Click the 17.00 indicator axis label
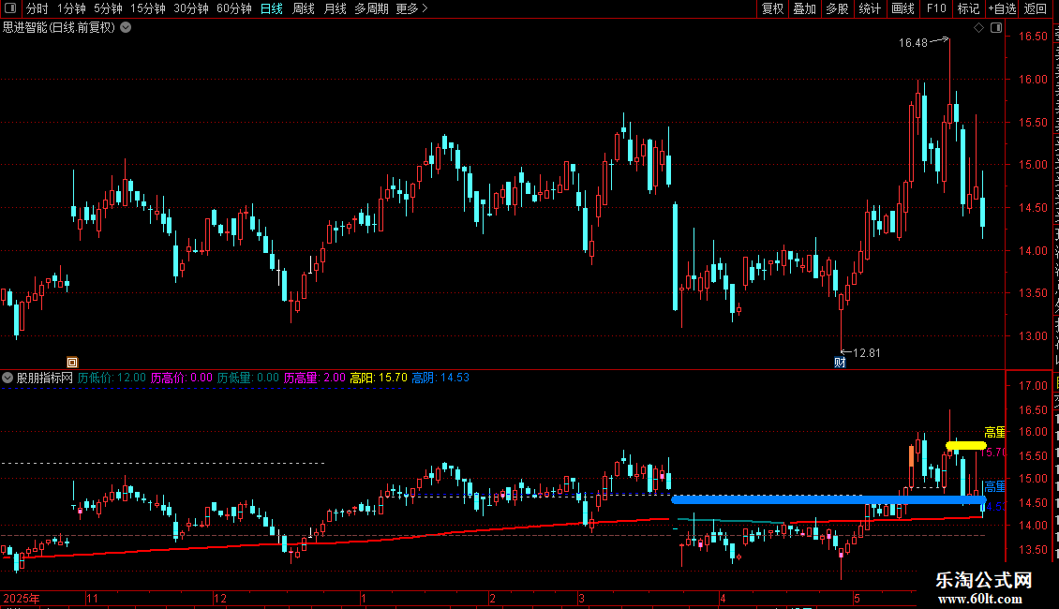This screenshot has width=1059, height=609. (x=1034, y=386)
